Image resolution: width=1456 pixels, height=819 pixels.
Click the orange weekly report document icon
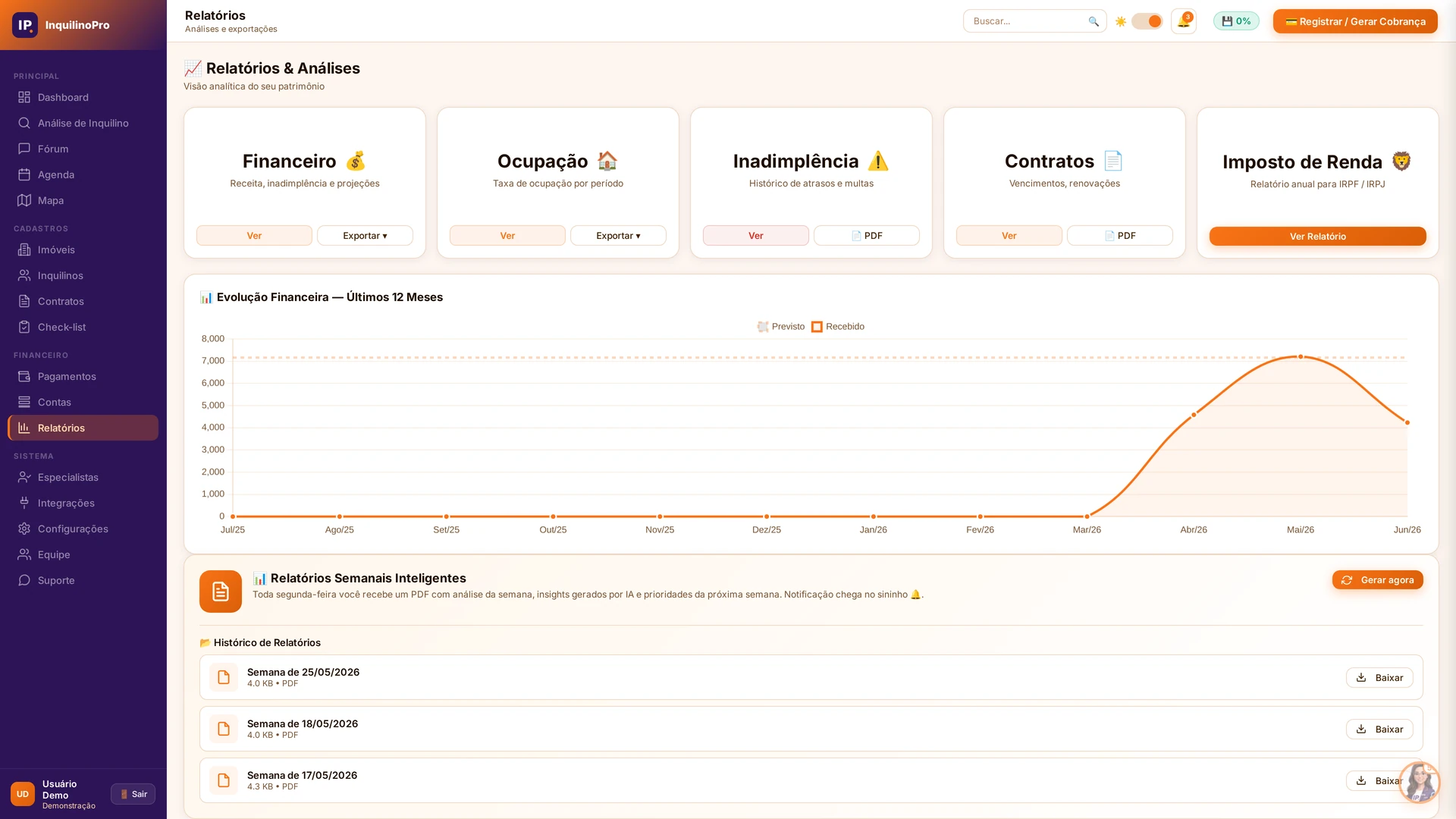221,591
